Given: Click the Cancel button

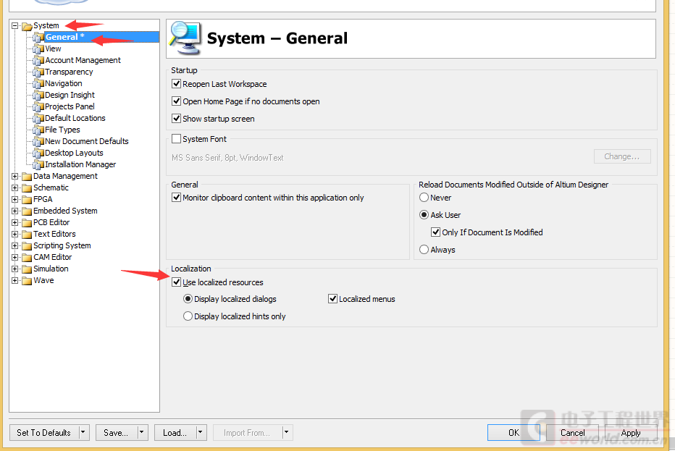Looking at the screenshot, I should click(x=573, y=432).
